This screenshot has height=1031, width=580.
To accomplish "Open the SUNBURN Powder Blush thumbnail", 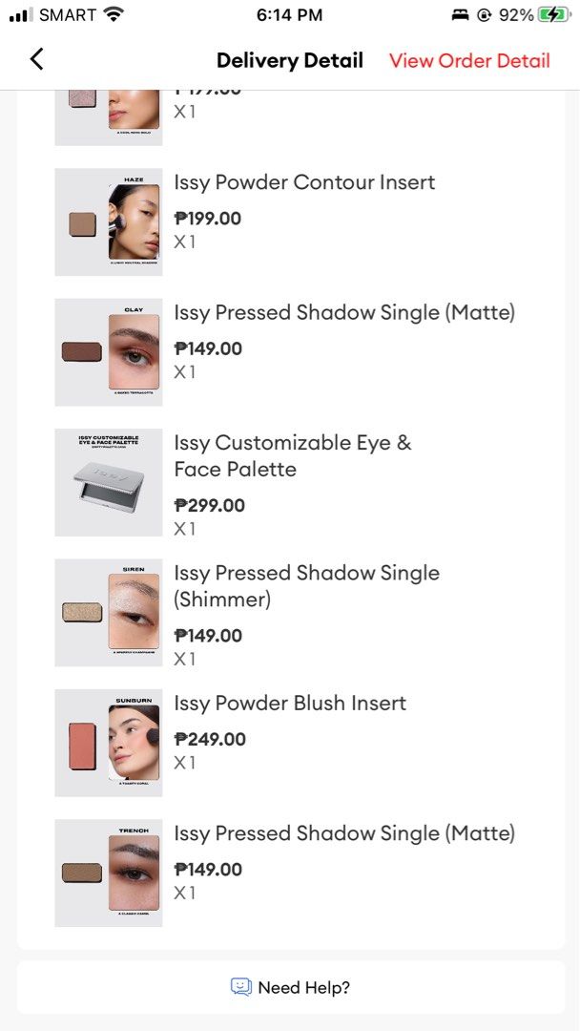I will [108, 742].
